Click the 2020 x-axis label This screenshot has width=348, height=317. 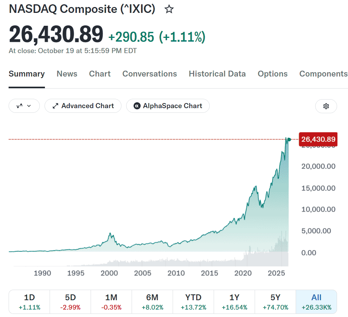(243, 273)
